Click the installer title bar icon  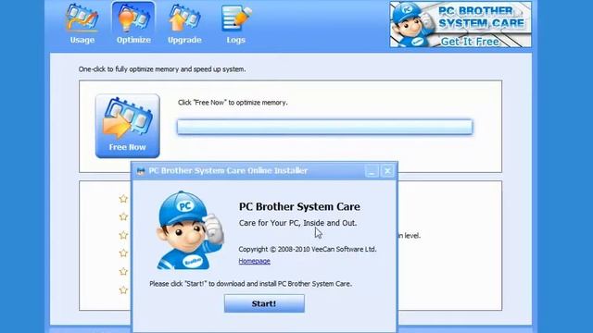(141, 171)
